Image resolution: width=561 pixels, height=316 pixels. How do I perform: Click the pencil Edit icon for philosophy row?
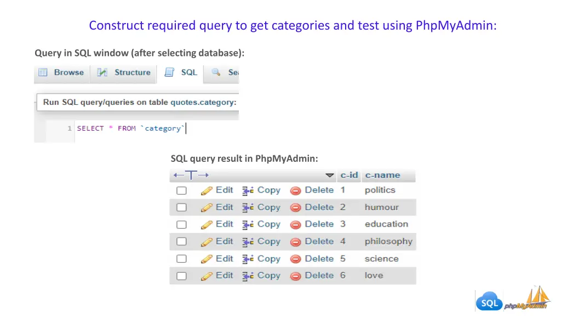pyautogui.click(x=207, y=242)
